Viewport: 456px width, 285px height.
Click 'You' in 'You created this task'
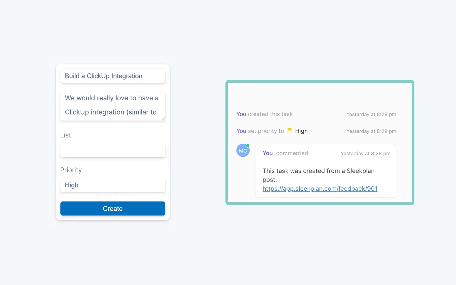pyautogui.click(x=241, y=114)
